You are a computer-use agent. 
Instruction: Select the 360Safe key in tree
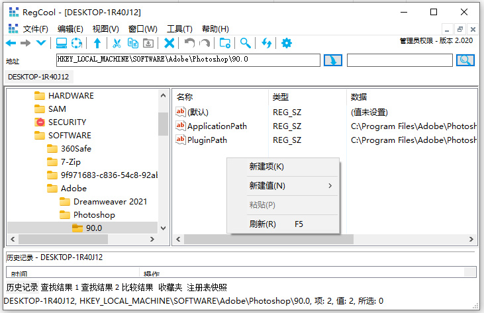point(76,149)
